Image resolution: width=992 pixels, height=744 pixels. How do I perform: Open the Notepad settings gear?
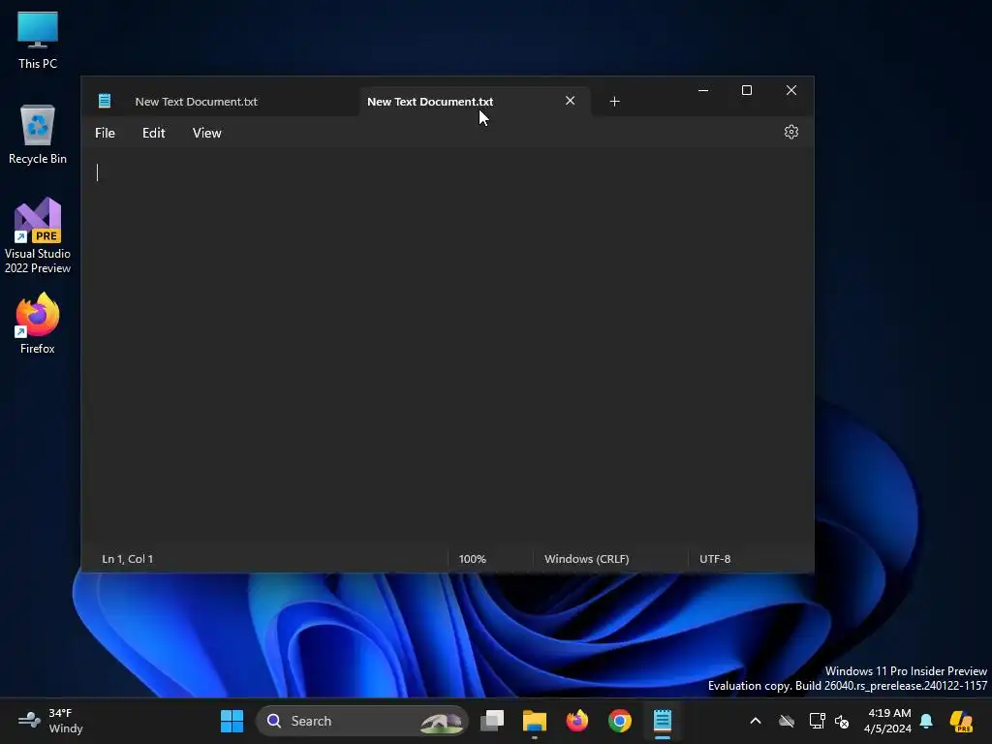tap(790, 132)
